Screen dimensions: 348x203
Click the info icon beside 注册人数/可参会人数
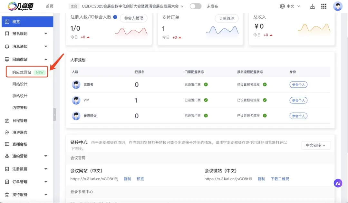(x=115, y=17)
